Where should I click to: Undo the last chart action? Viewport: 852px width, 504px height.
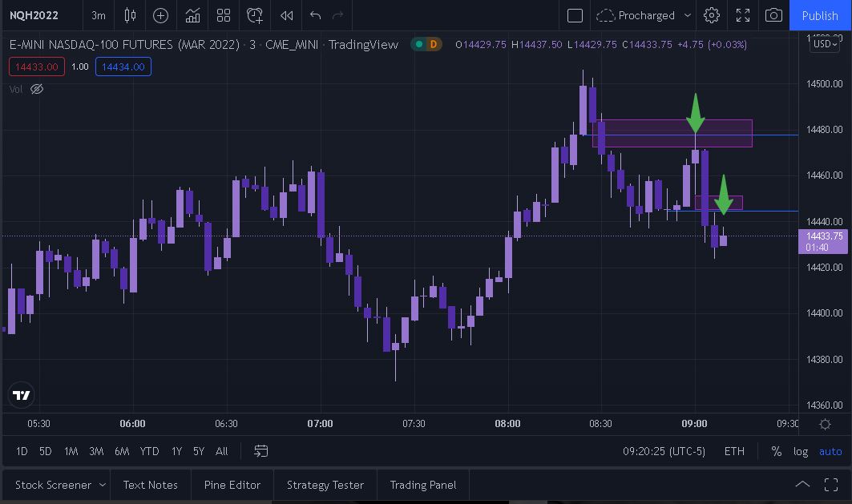(x=315, y=15)
